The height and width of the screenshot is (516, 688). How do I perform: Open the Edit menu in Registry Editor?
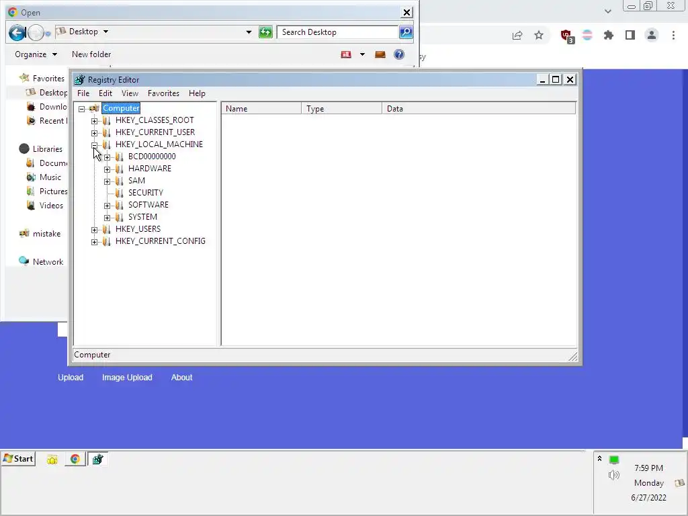105,93
